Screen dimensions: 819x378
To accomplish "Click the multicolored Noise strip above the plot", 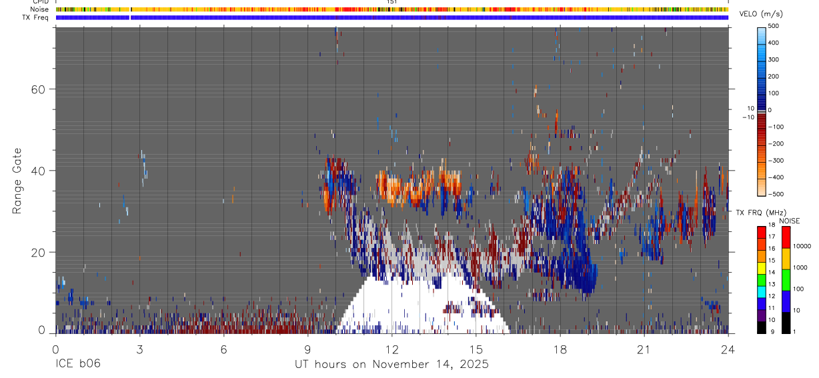I will coord(391,10).
